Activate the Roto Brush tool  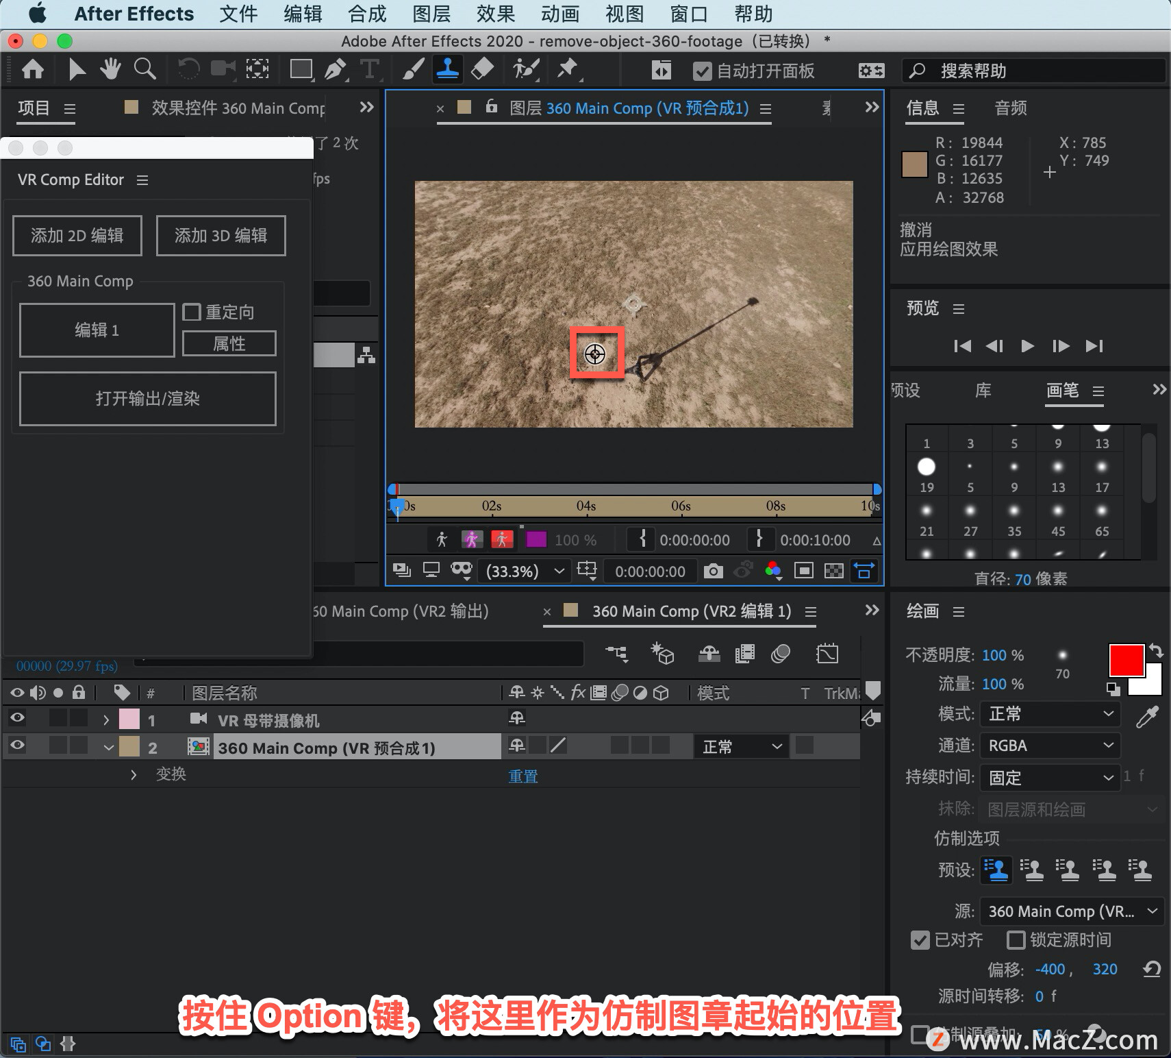526,69
